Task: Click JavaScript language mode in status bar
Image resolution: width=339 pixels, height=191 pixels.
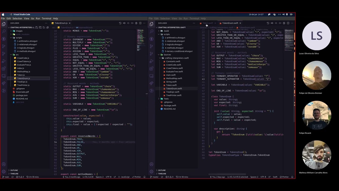Action: pos(124,177)
